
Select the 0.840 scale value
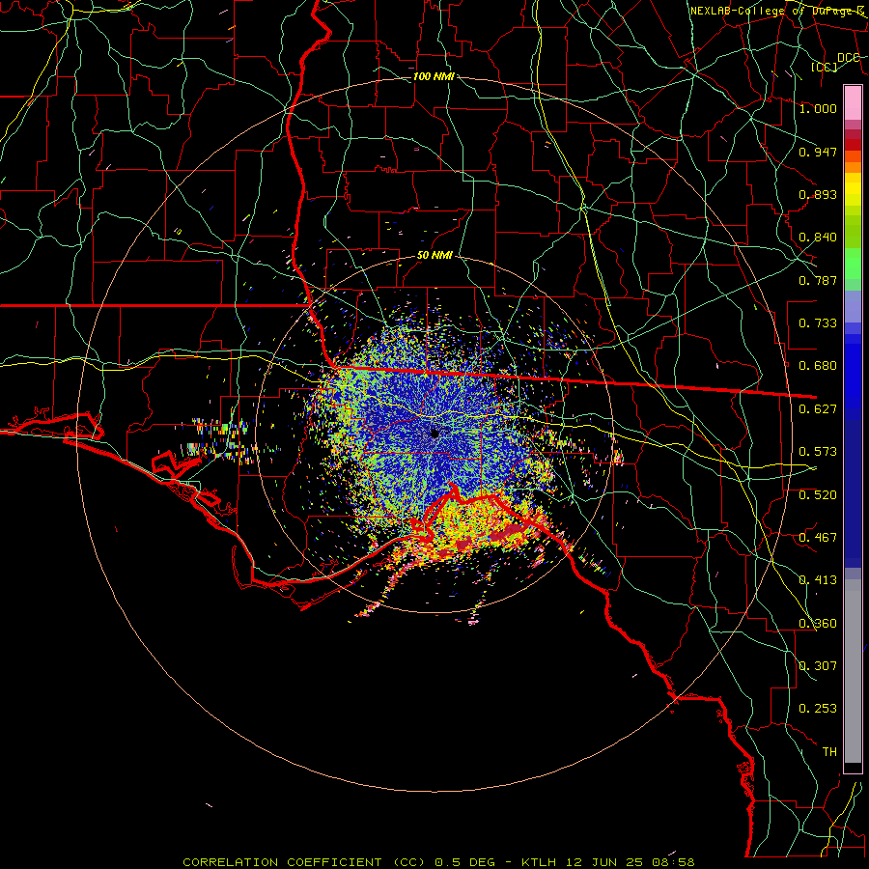point(818,238)
